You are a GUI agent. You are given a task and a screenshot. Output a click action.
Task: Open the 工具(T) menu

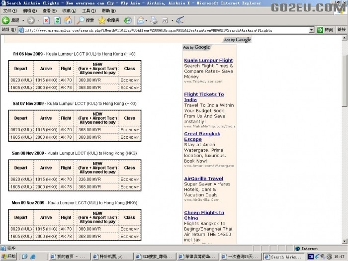point(89,10)
